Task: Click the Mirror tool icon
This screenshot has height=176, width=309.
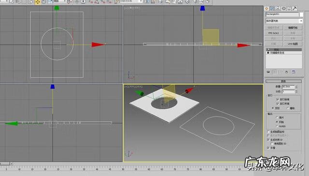Action: (x=147, y=2)
